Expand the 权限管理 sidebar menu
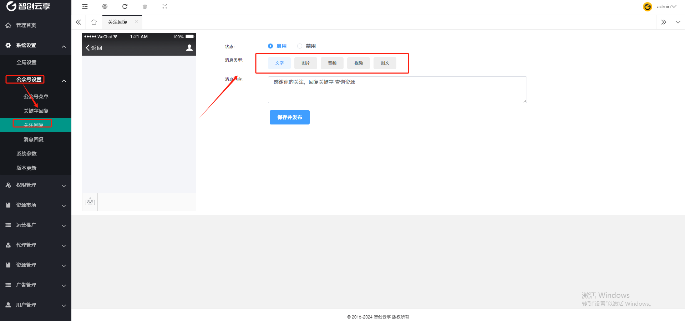The image size is (685, 321). tap(36, 185)
